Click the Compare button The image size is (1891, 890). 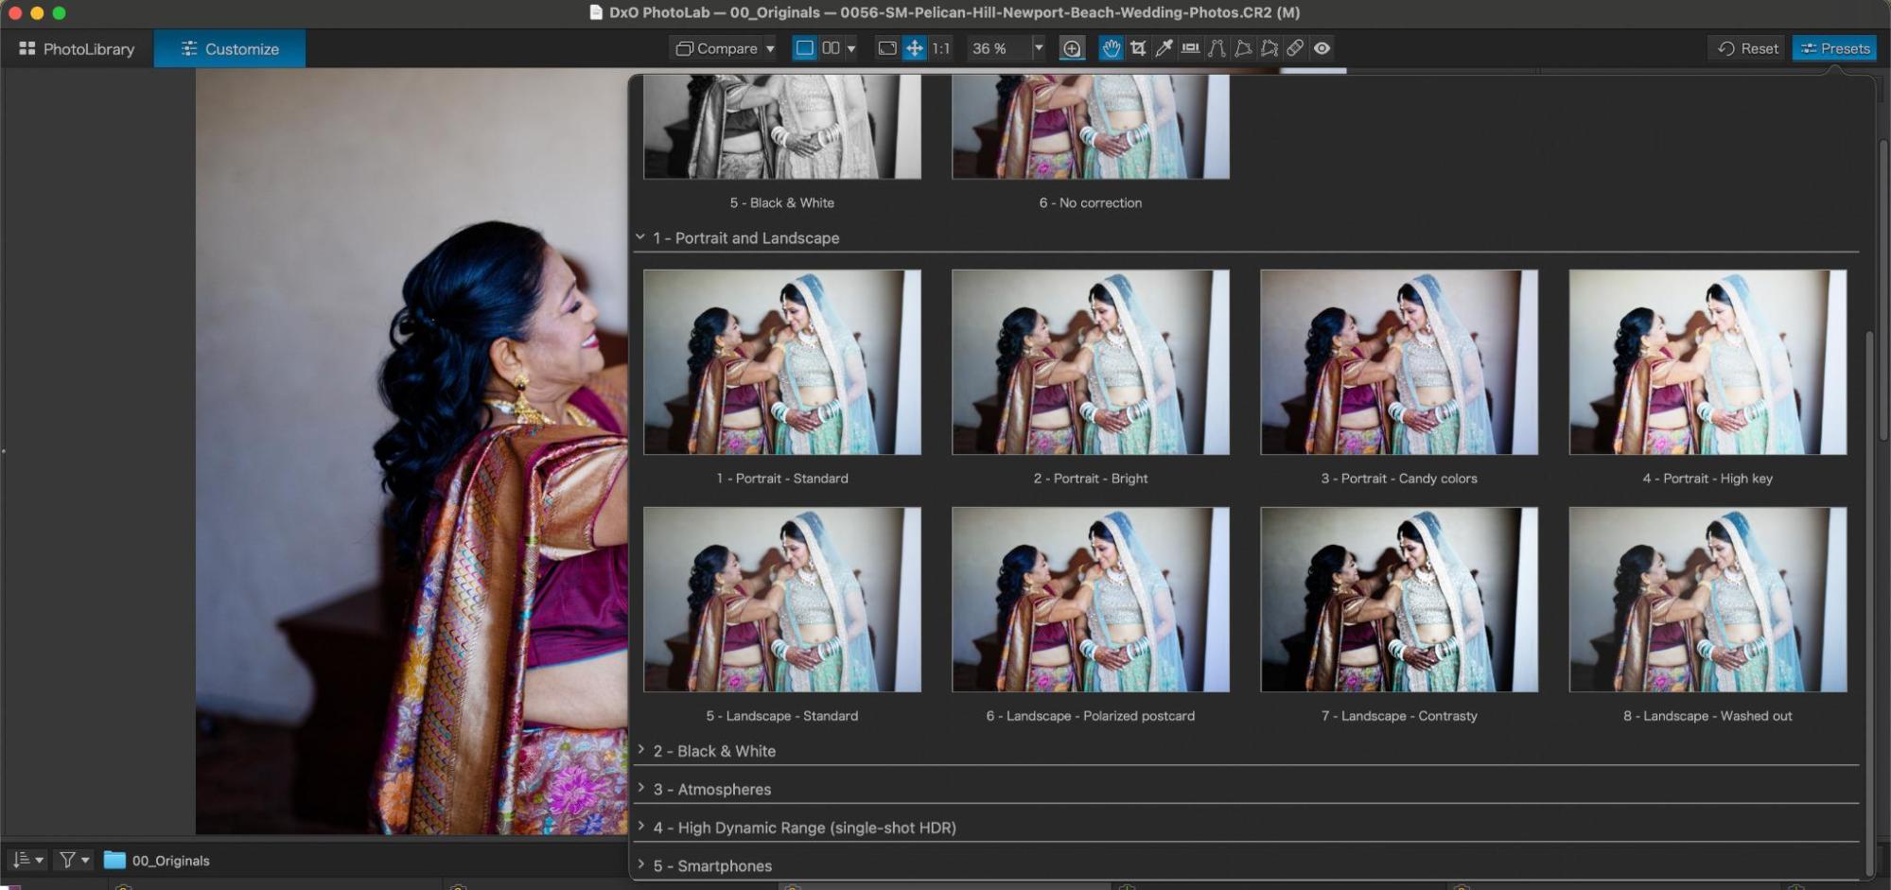pyautogui.click(x=716, y=48)
